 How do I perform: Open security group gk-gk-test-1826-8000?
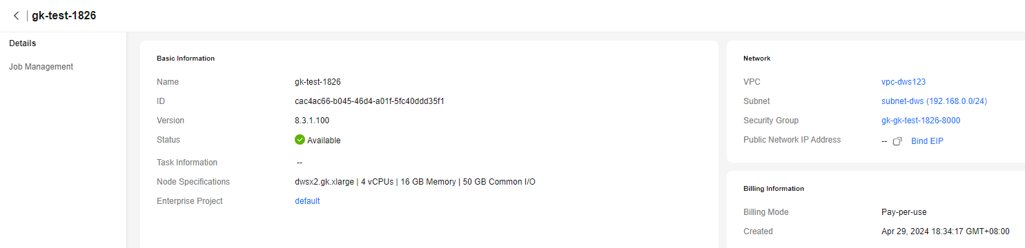click(x=921, y=121)
